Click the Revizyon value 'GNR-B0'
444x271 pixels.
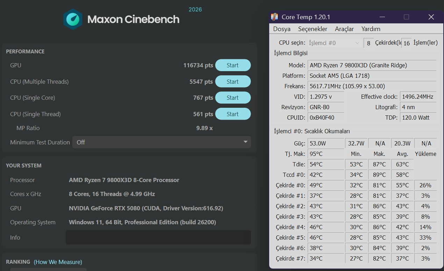(x=326, y=107)
